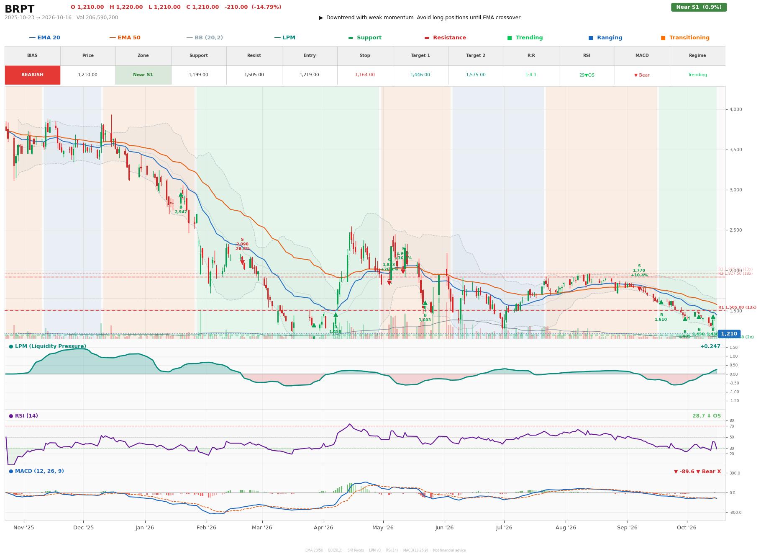Click the Near S1 (0.9%) green badge
761x557 pixels.
pos(699,7)
